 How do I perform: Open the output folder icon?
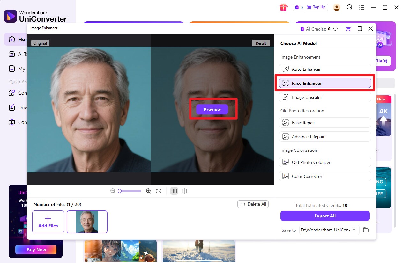(x=366, y=230)
